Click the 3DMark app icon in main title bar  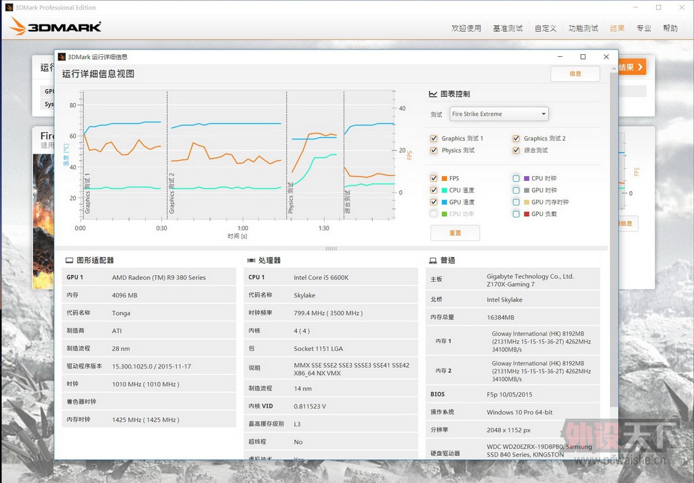point(9,7)
